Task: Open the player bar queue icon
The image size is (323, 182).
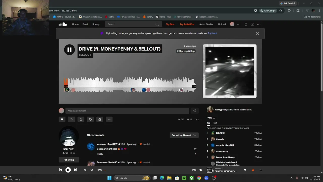Action: pos(261,170)
